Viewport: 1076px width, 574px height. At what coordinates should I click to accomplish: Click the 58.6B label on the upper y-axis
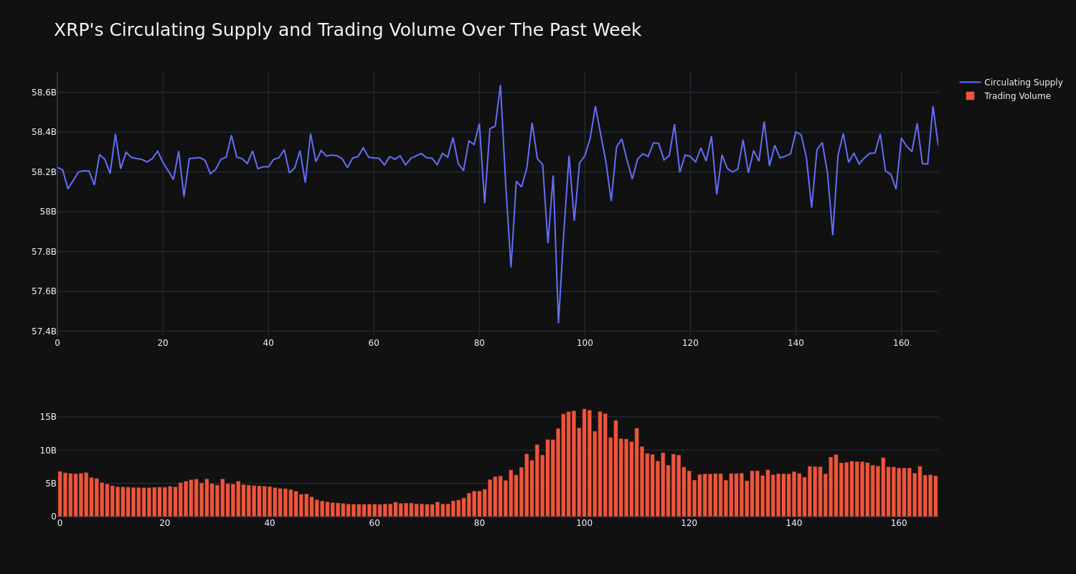pos(44,93)
